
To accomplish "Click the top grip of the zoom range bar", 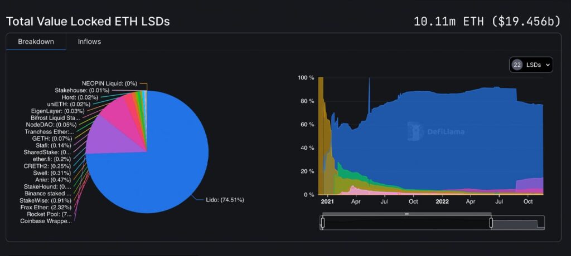I will (407, 214).
